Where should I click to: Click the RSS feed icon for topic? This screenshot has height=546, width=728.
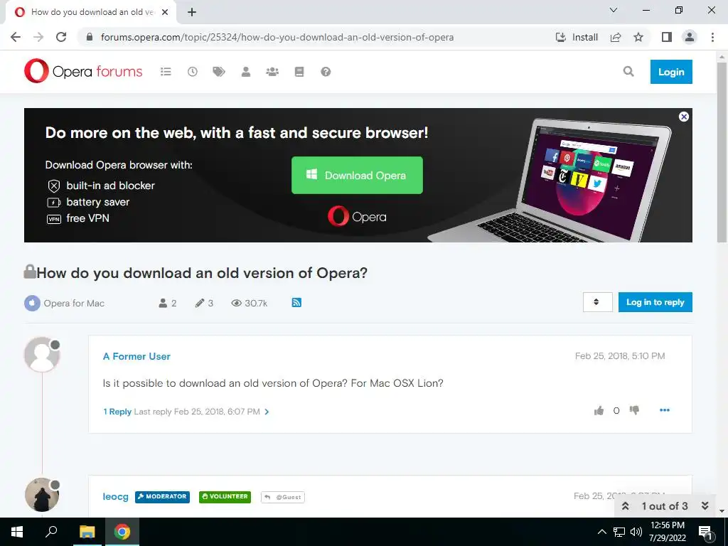pos(296,303)
